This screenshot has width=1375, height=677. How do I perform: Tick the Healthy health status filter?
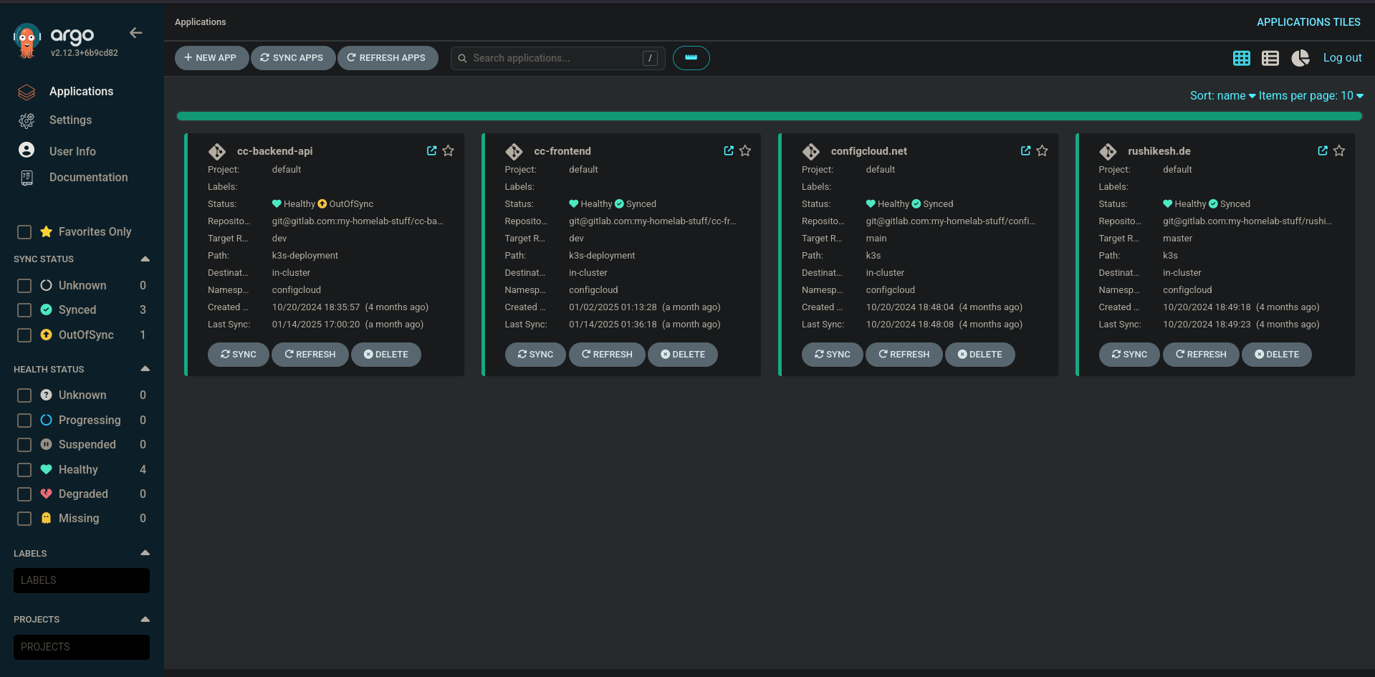click(24, 470)
